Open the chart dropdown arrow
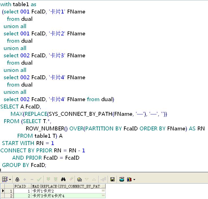 point(134,180)
